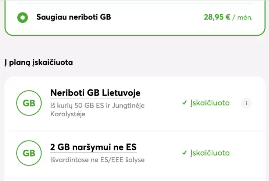The image size is (269, 181).
Task: Click the 28,95 € price amount
Action: pyautogui.click(x=214, y=17)
